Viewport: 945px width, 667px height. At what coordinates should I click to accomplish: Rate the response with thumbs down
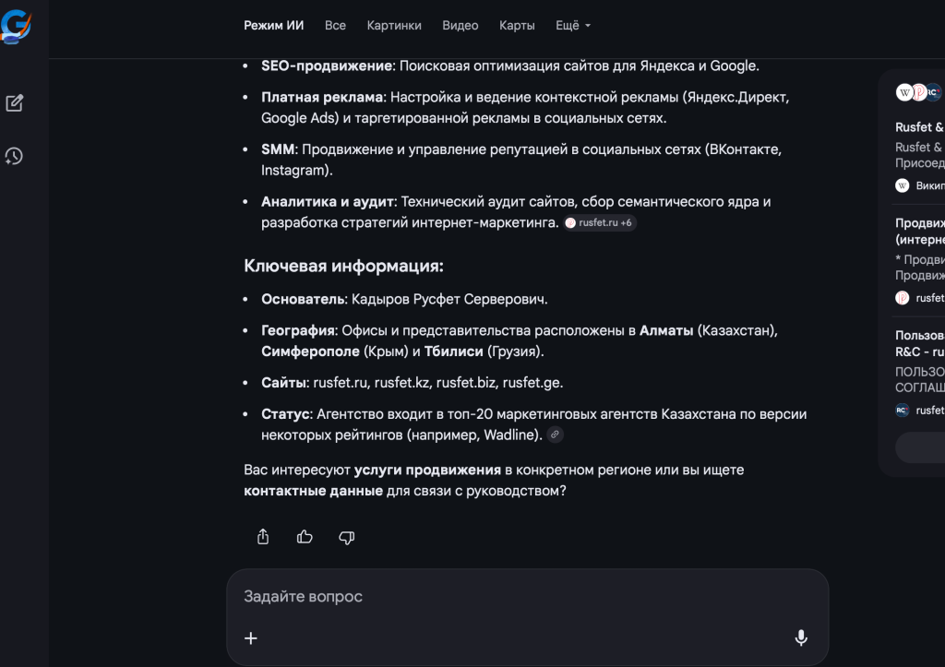[346, 537]
